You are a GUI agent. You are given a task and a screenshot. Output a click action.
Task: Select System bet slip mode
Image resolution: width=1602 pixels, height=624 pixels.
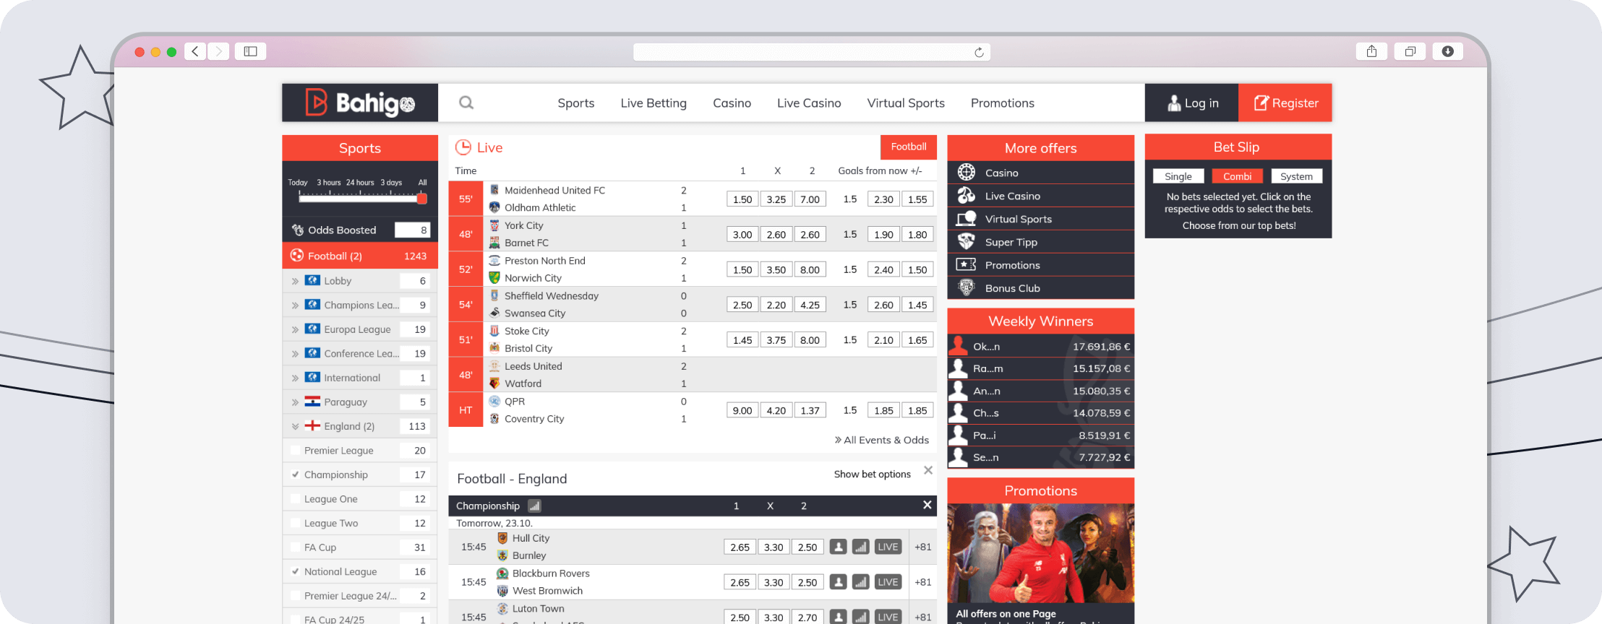[1296, 176]
